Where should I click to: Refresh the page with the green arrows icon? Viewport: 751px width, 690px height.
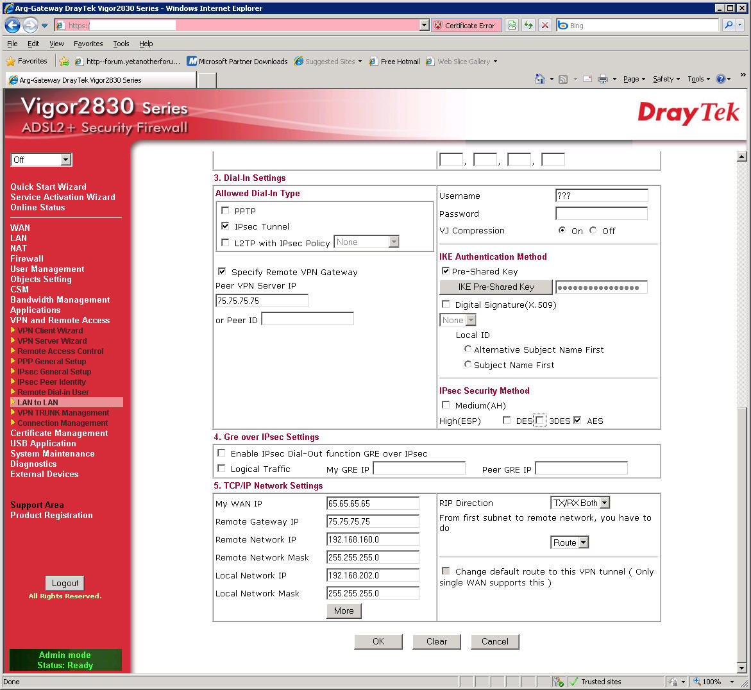pos(528,26)
